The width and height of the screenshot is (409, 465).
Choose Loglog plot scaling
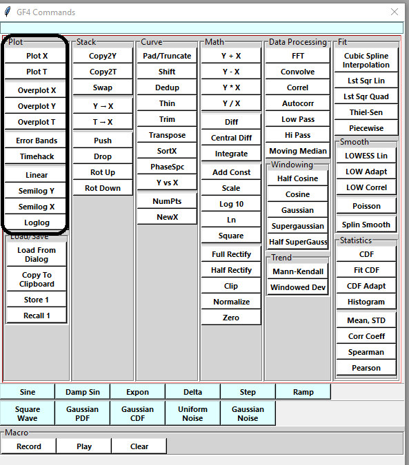pyautogui.click(x=36, y=223)
